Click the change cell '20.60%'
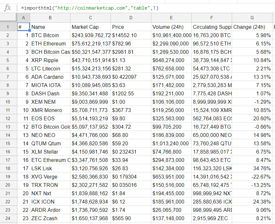Screen dimensions: 275x224 252,119
